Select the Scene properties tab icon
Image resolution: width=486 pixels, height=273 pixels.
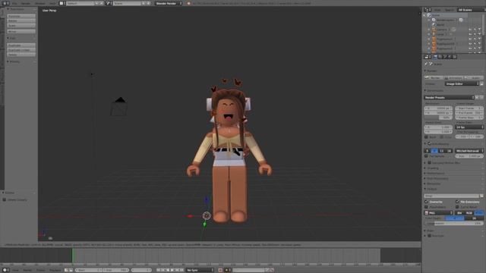446,57
